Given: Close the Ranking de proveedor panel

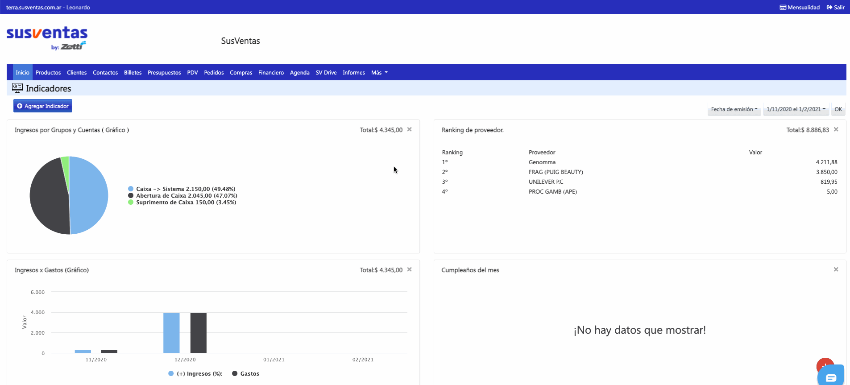Looking at the screenshot, I should coord(836,129).
